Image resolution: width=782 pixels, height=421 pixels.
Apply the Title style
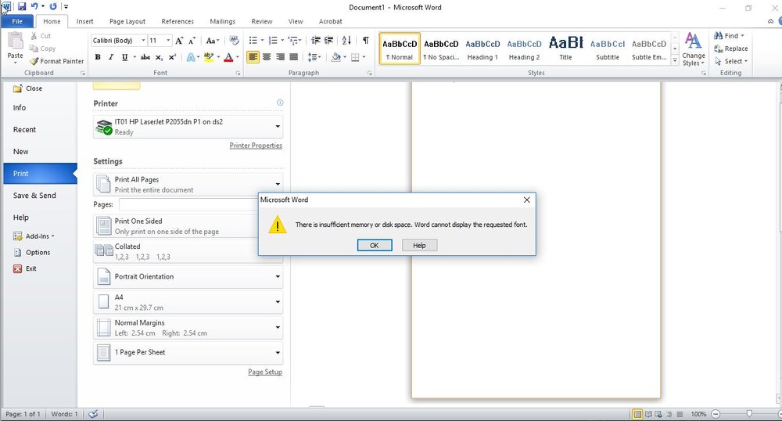pos(565,49)
